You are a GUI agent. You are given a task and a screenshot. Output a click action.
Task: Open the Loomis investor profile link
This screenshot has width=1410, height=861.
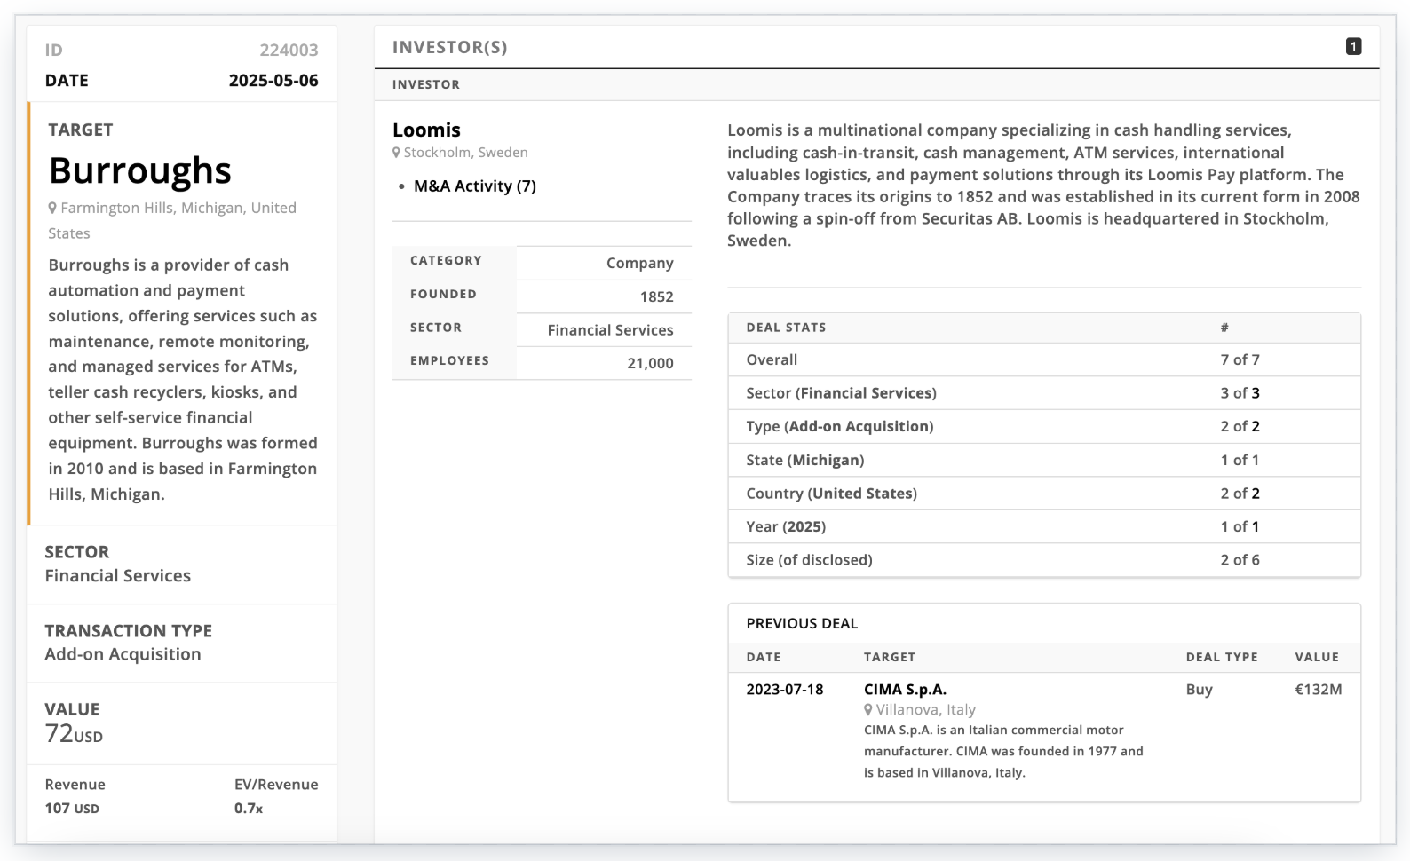(x=426, y=130)
